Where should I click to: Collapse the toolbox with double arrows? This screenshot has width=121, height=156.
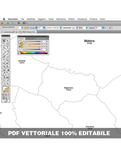[x=9, y=36]
